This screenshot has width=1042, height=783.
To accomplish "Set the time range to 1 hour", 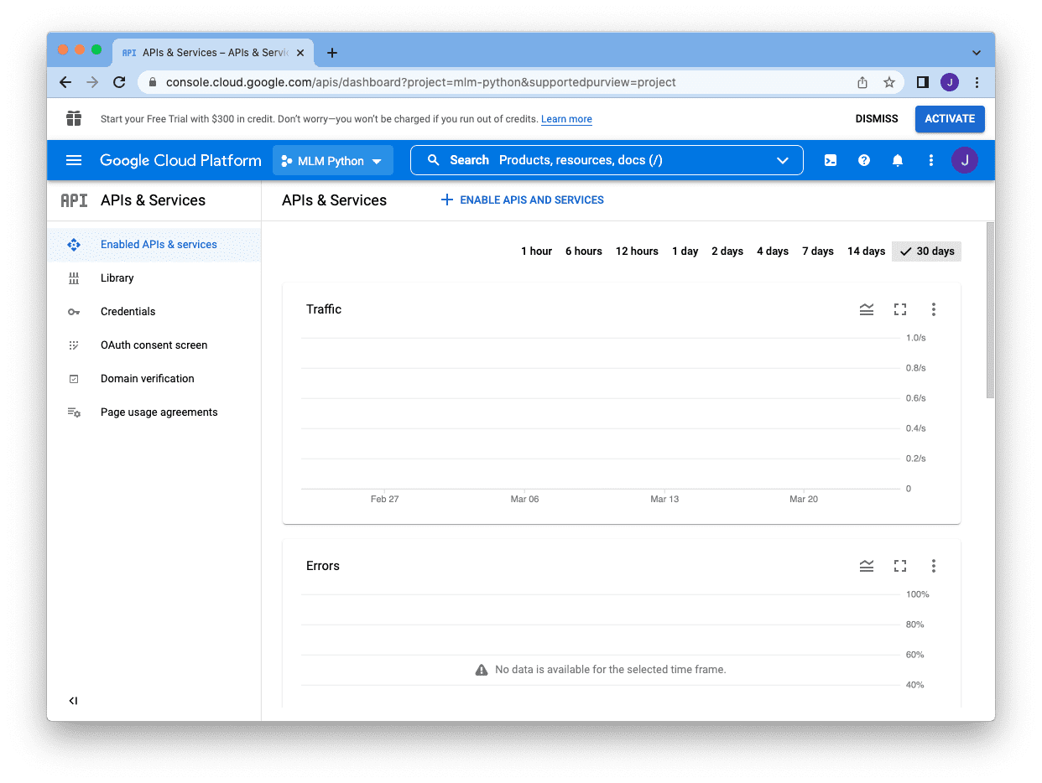I will tap(536, 251).
